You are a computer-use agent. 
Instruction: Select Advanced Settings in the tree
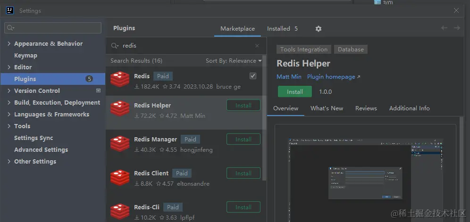pos(41,149)
